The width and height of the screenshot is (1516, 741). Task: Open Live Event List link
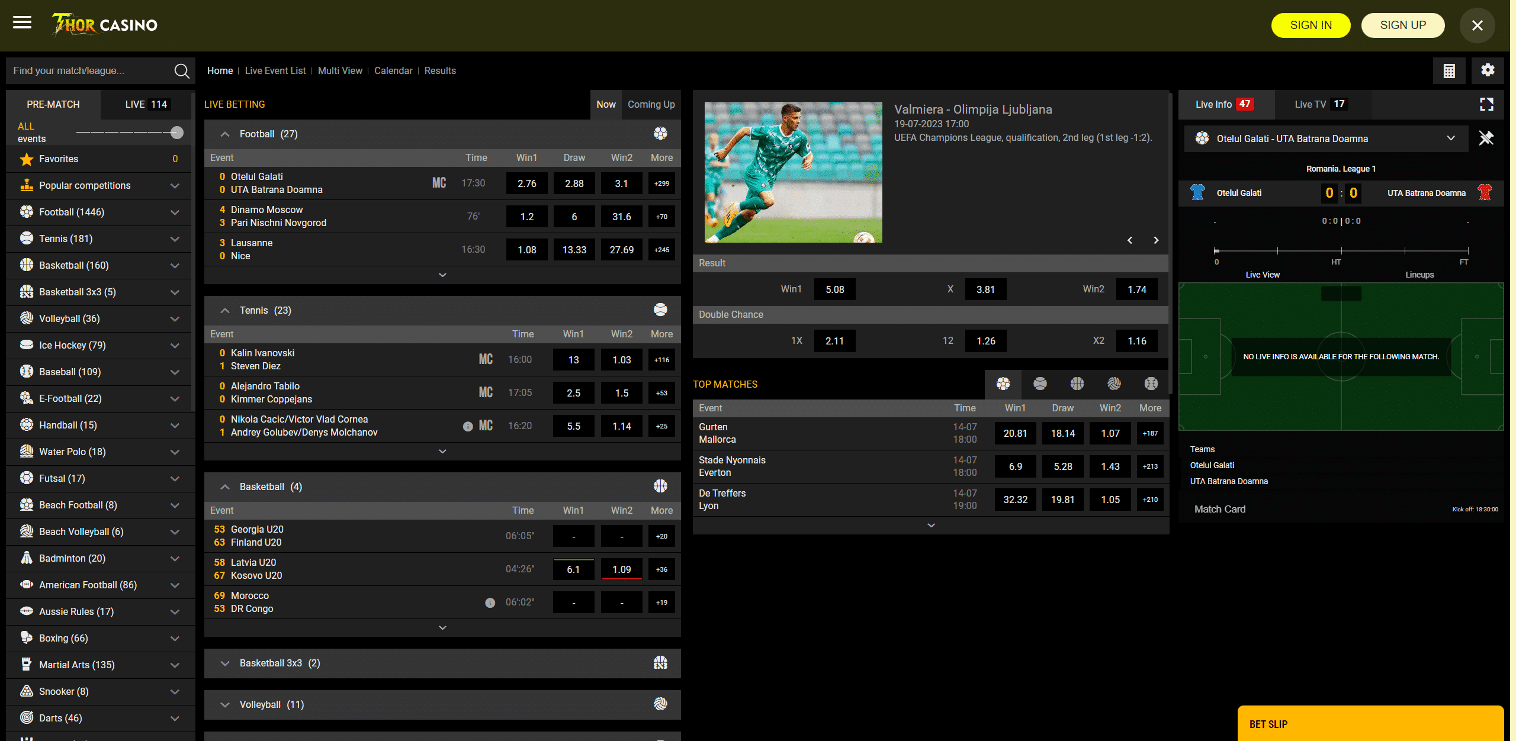pos(275,71)
